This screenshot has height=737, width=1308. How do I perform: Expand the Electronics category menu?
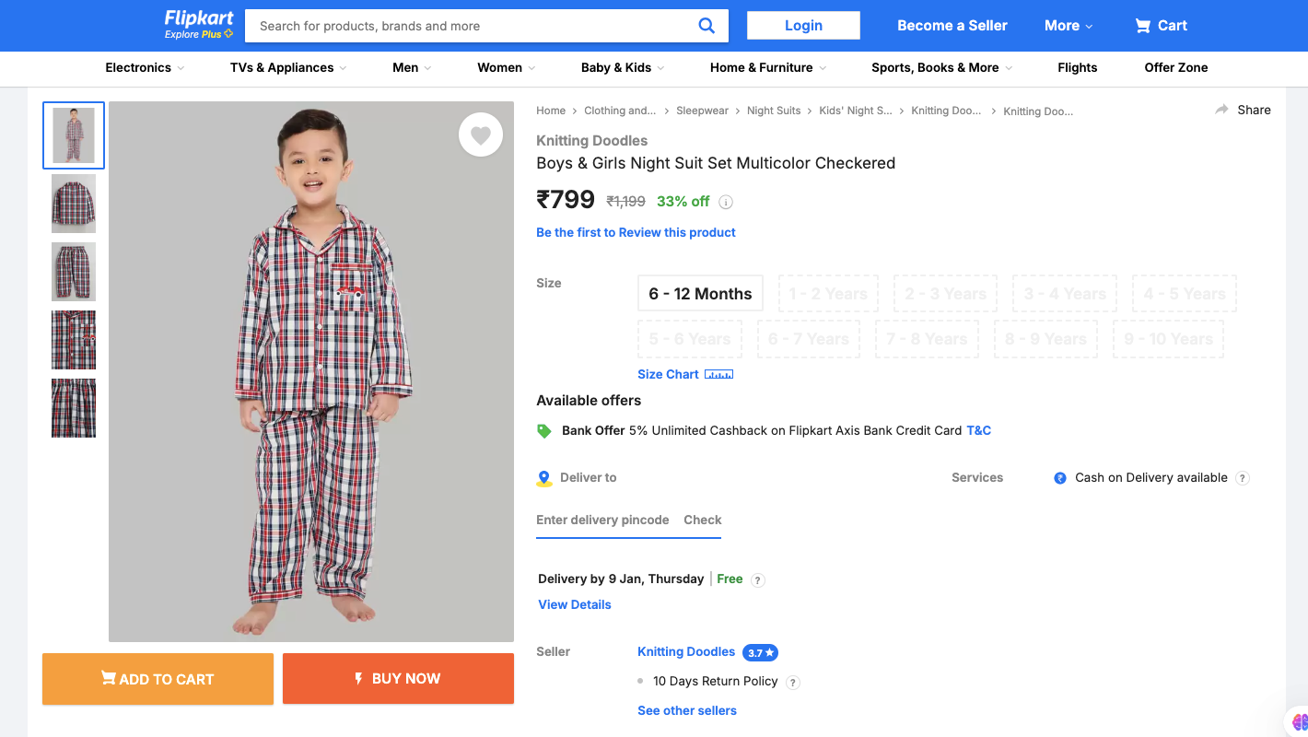pyautogui.click(x=145, y=67)
